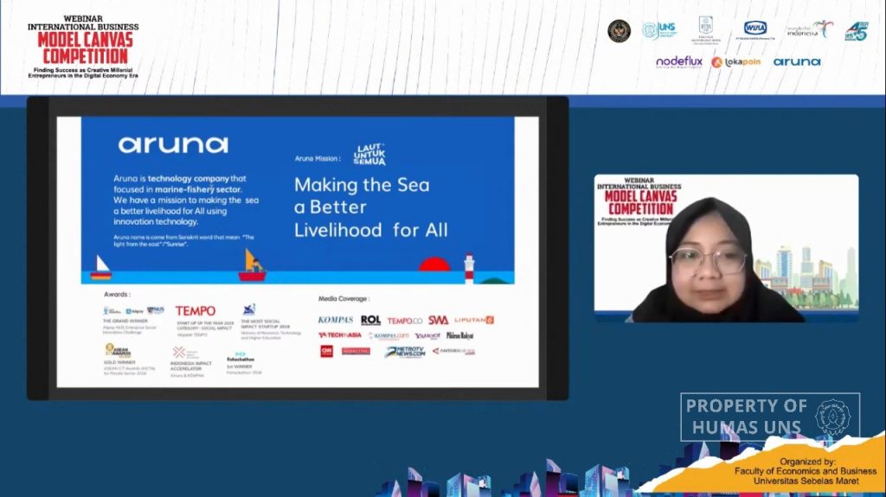Click the lighthouse illustration on the slide
Image resolution: width=886 pixels, height=497 pixels.
(469, 268)
